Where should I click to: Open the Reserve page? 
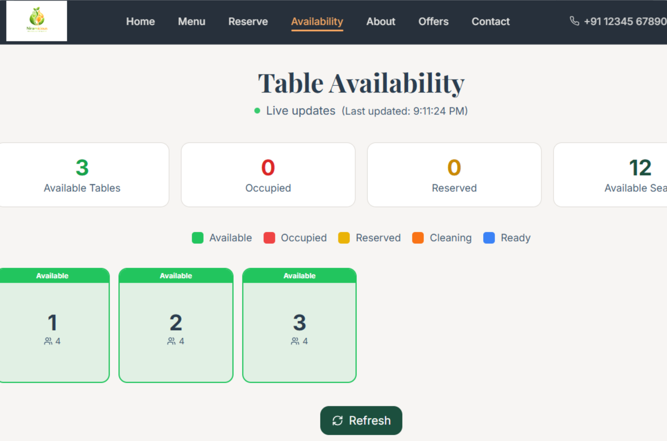click(x=248, y=22)
